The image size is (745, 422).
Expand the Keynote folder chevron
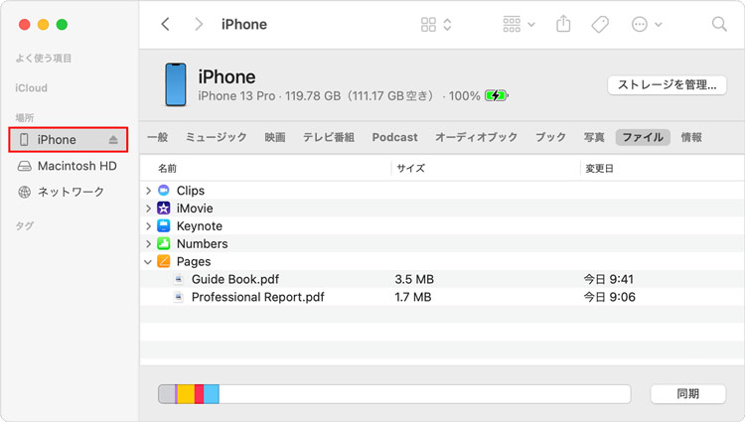(x=148, y=226)
